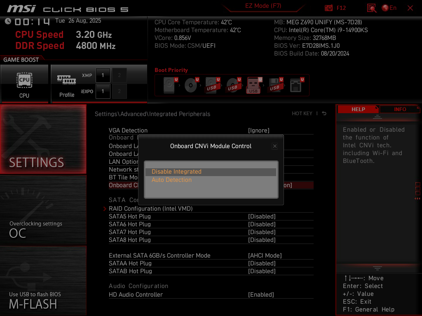Screen dimensions: 422x316
Task: Click the HOT KEY button
Action: click(302, 114)
